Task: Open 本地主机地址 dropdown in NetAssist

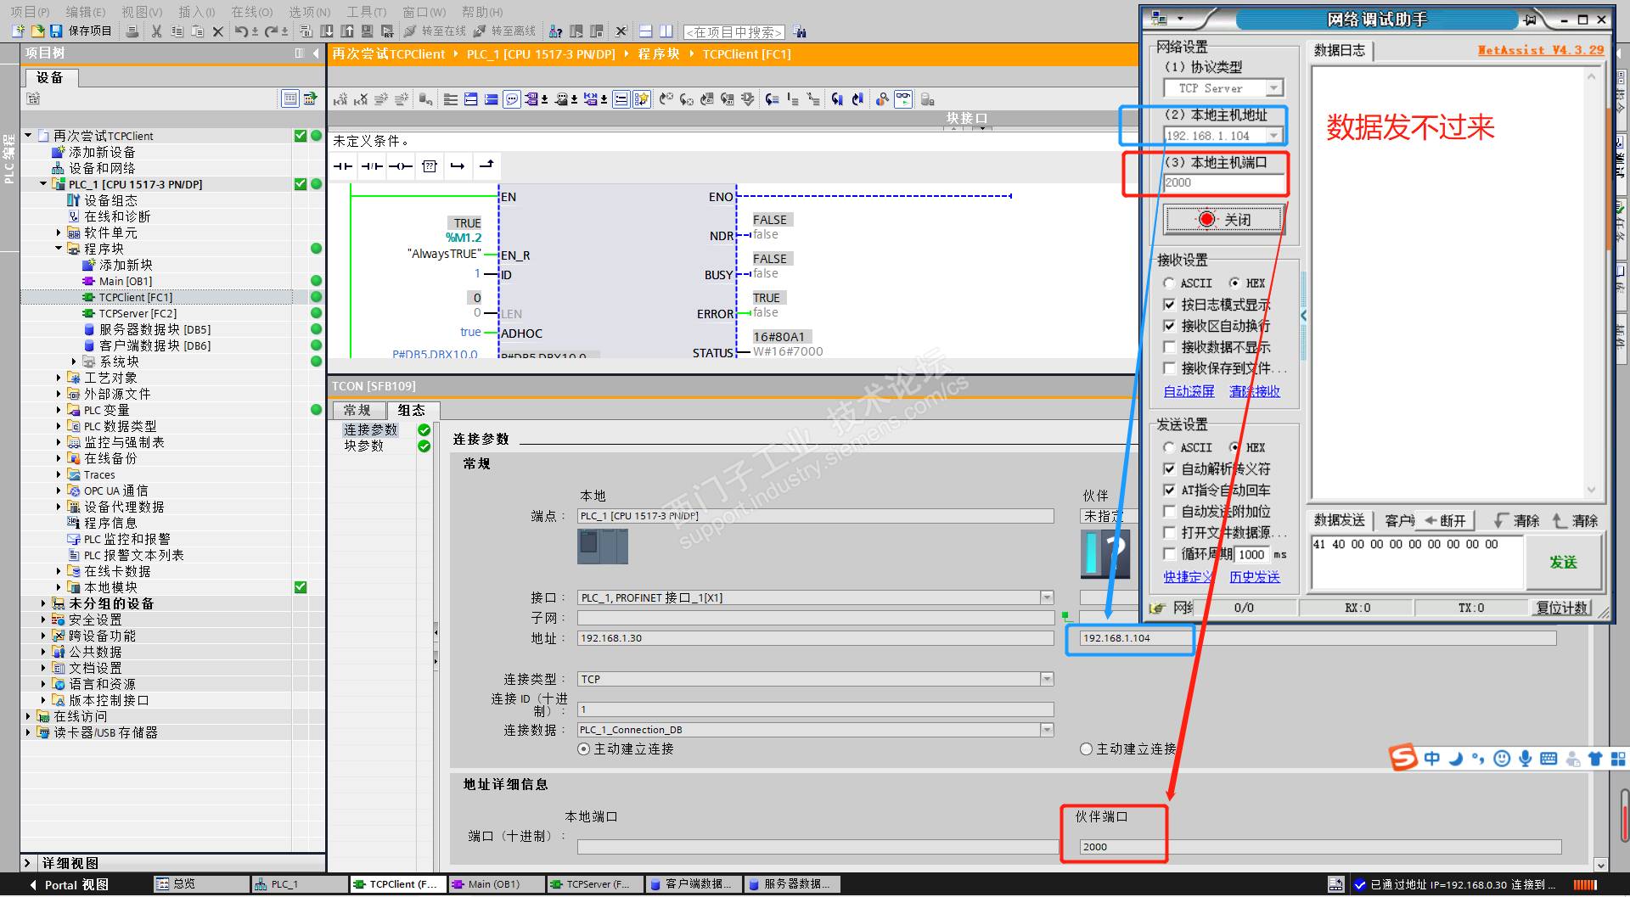Action: 1273,136
